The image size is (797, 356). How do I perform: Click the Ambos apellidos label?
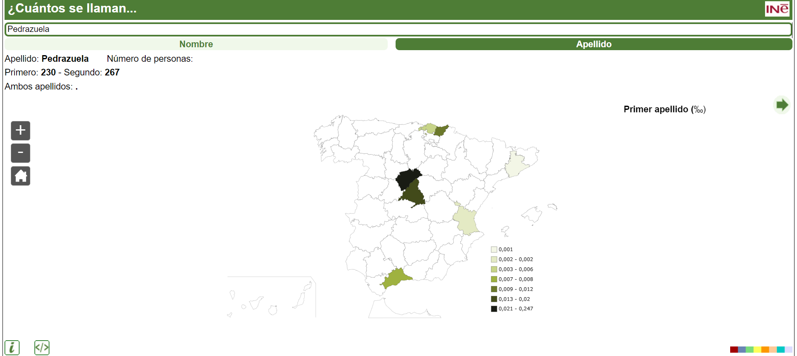click(39, 87)
